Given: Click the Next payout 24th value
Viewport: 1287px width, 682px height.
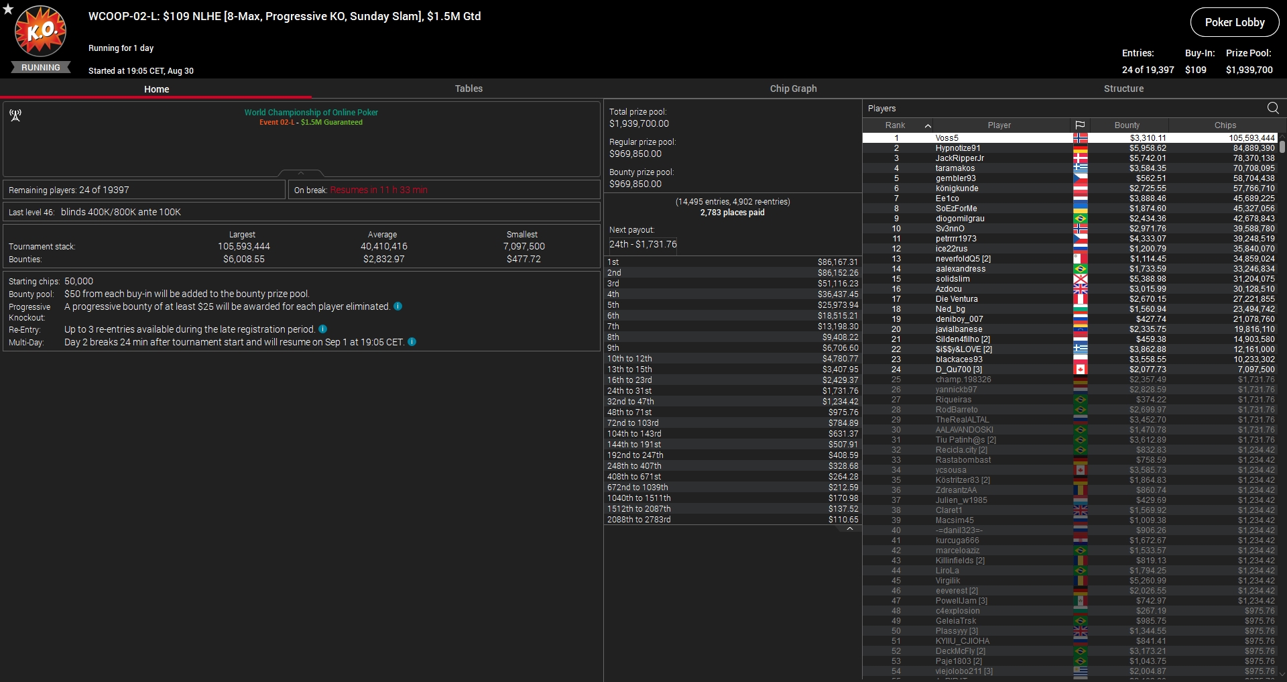Looking at the screenshot, I should pos(643,244).
